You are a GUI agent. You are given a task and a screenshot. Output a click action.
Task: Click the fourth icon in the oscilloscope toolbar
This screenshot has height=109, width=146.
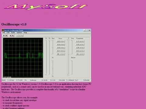[x=13, y=35]
